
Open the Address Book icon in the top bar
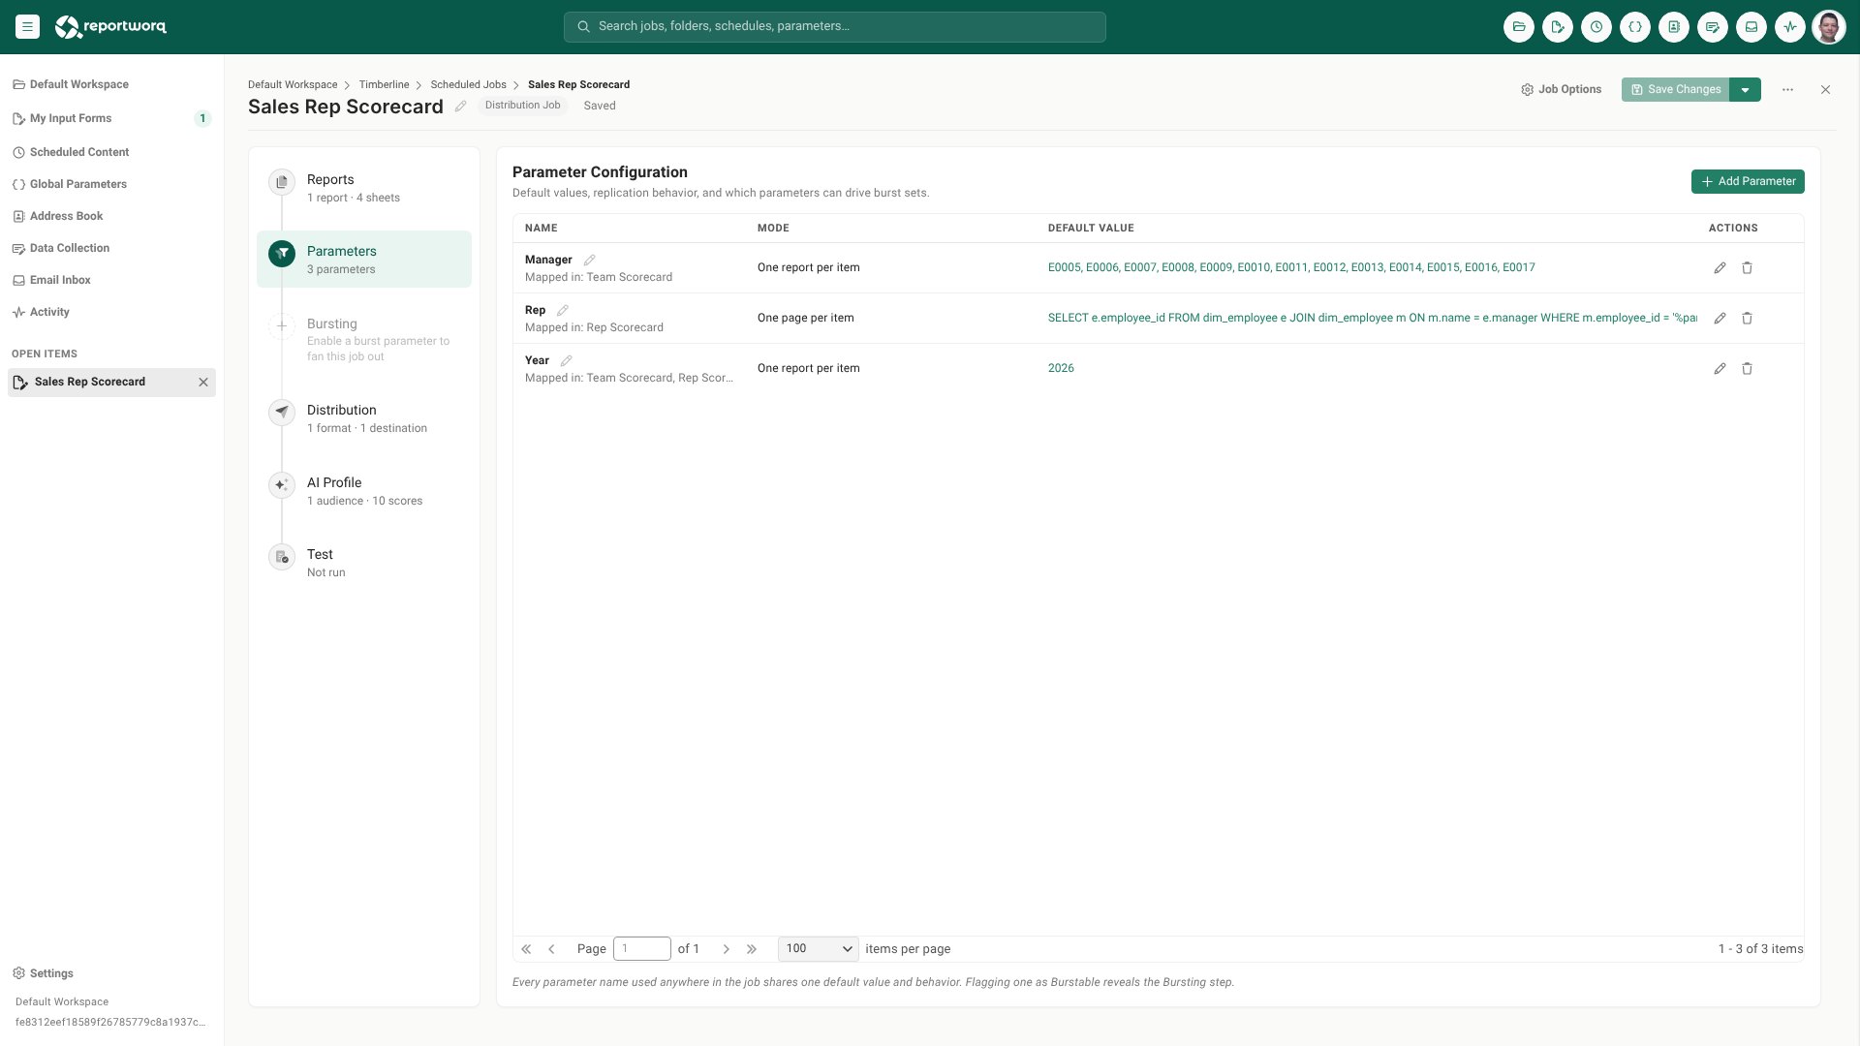coord(1674,27)
